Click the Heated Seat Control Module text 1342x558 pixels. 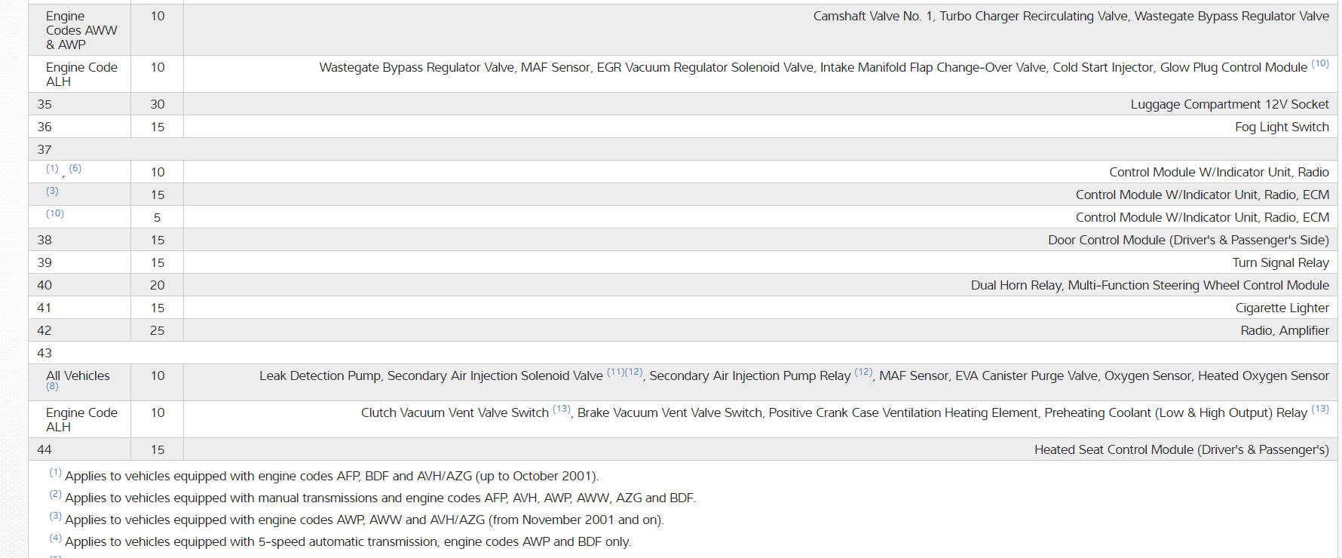1181,449
